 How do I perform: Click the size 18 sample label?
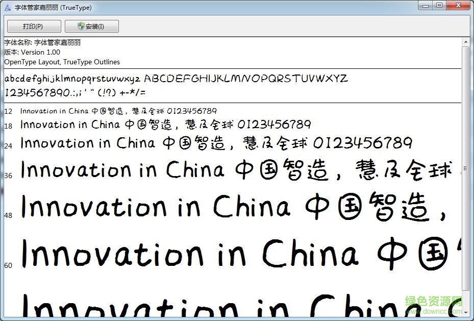[8, 126]
